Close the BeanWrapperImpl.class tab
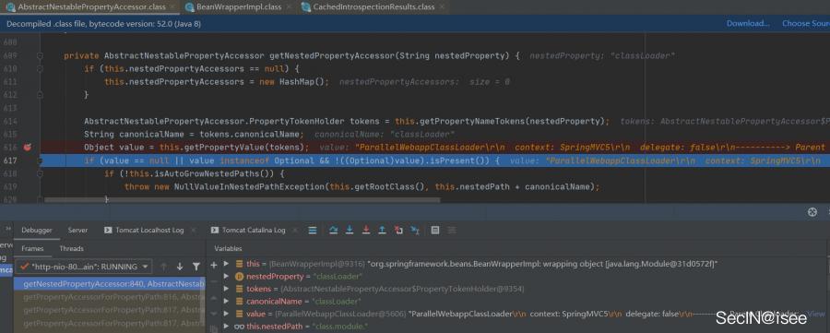Image resolution: width=830 pixels, height=333 pixels. [289, 7]
